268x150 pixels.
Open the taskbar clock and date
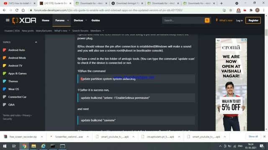[250, 146]
